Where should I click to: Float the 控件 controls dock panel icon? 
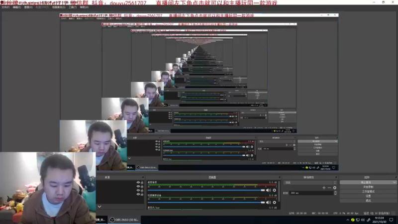pos(396,177)
